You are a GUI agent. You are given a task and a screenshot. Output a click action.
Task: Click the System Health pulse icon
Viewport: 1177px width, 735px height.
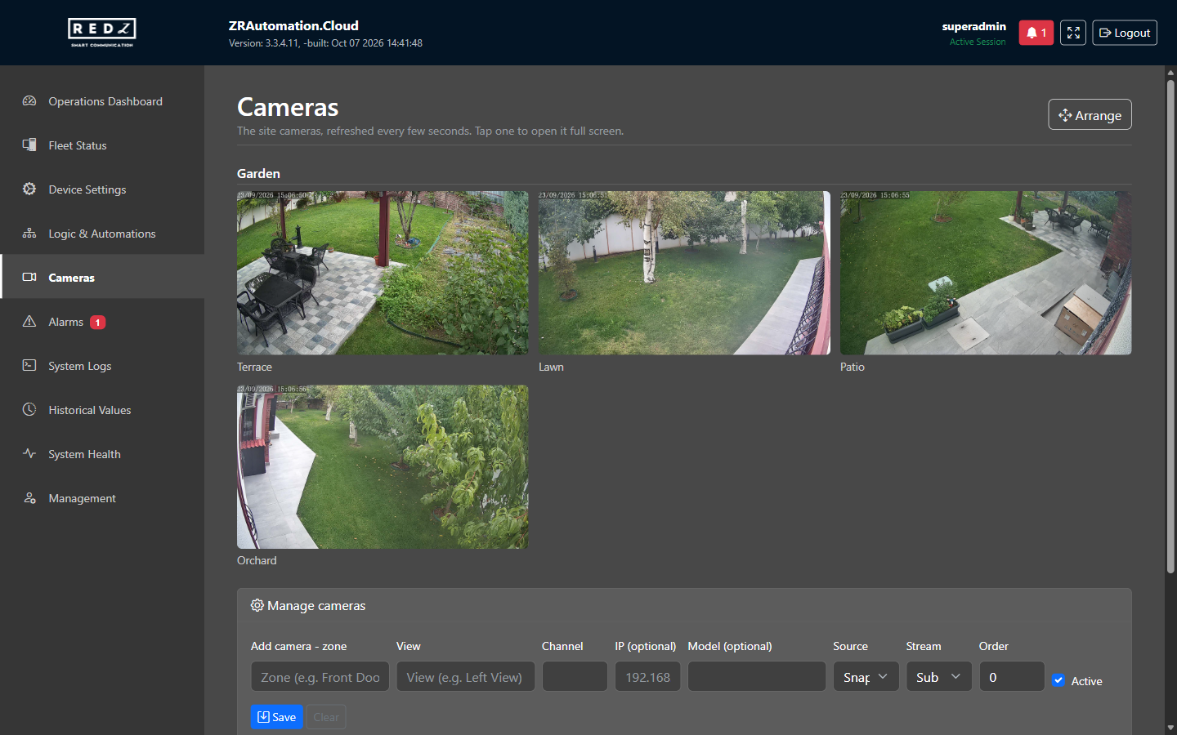pyautogui.click(x=29, y=454)
